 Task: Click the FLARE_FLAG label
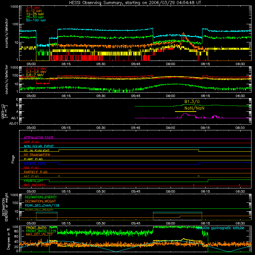coord(33,159)
